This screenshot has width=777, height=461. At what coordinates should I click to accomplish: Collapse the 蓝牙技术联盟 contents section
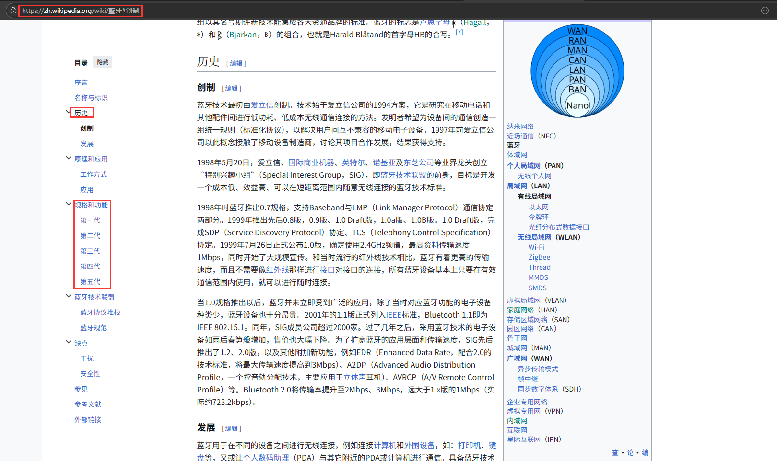point(68,296)
